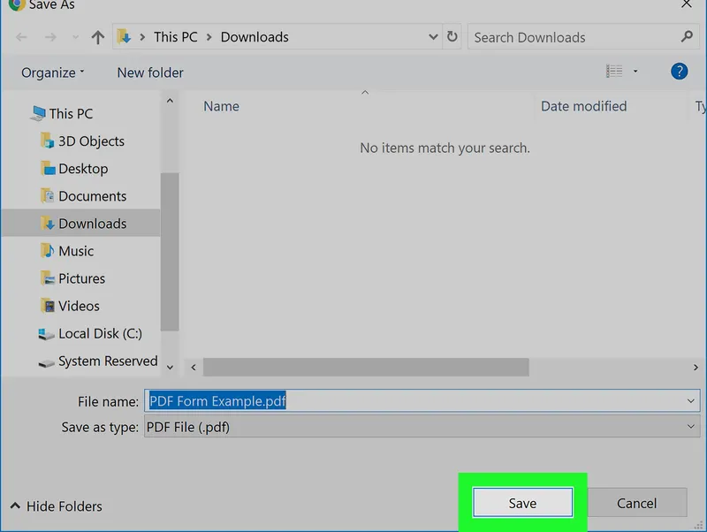Navigate up one folder level

(x=97, y=37)
